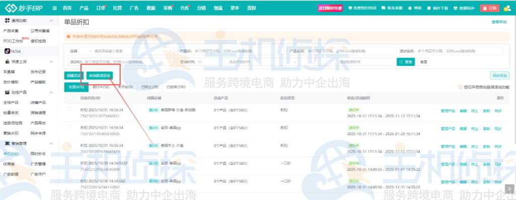This screenshot has width=516, height=200.
Task: Check row with ID 7567307105405830926
Action: pos(70,127)
